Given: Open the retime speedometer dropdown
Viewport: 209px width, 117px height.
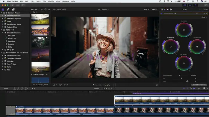Looking at the screenshot, I should coord(66,85).
